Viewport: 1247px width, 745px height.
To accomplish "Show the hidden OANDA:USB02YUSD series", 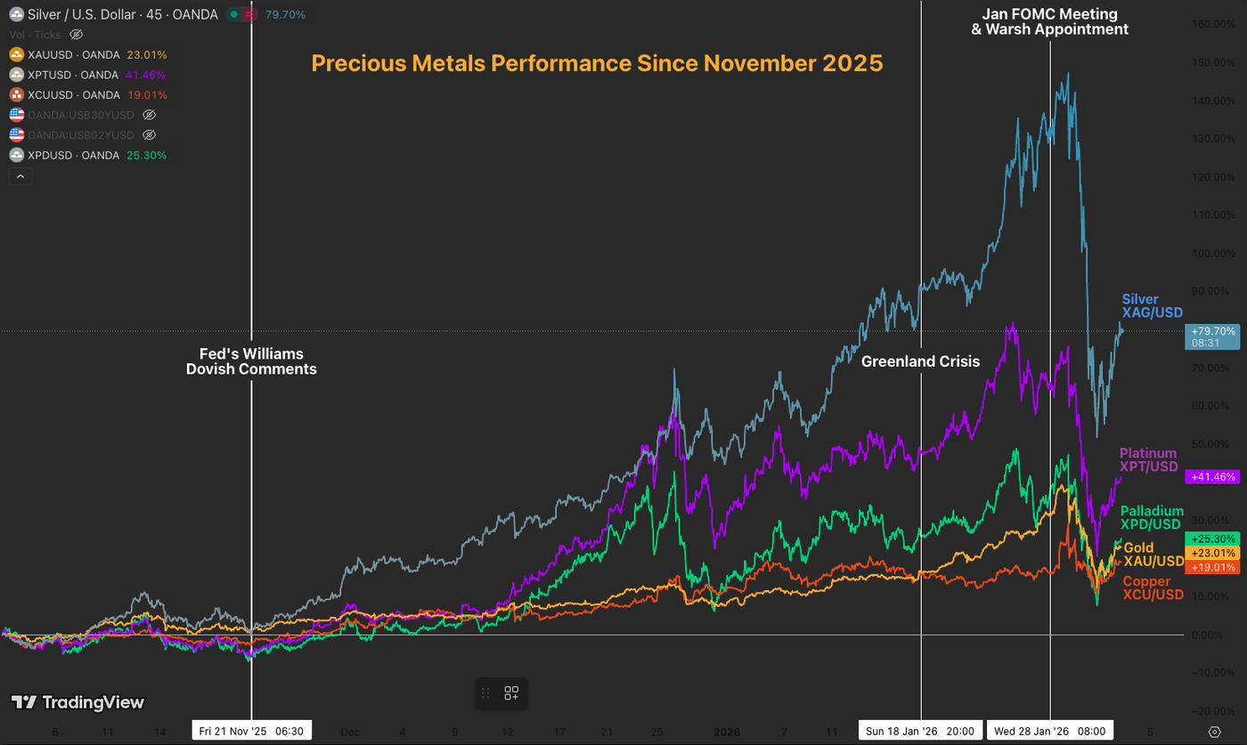I will click(x=149, y=134).
